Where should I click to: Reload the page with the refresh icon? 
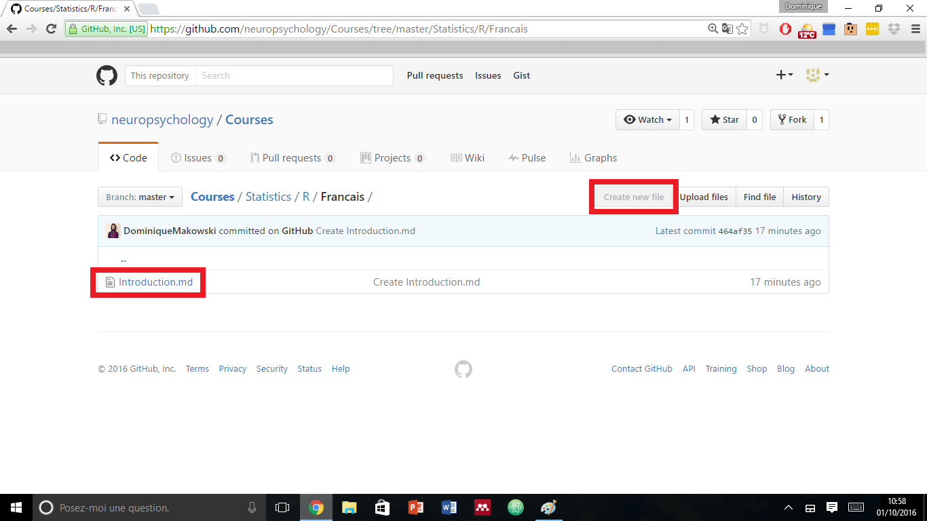(51, 29)
